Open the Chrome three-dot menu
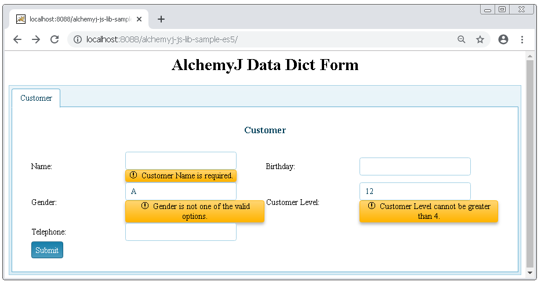The image size is (541, 282). coord(522,39)
